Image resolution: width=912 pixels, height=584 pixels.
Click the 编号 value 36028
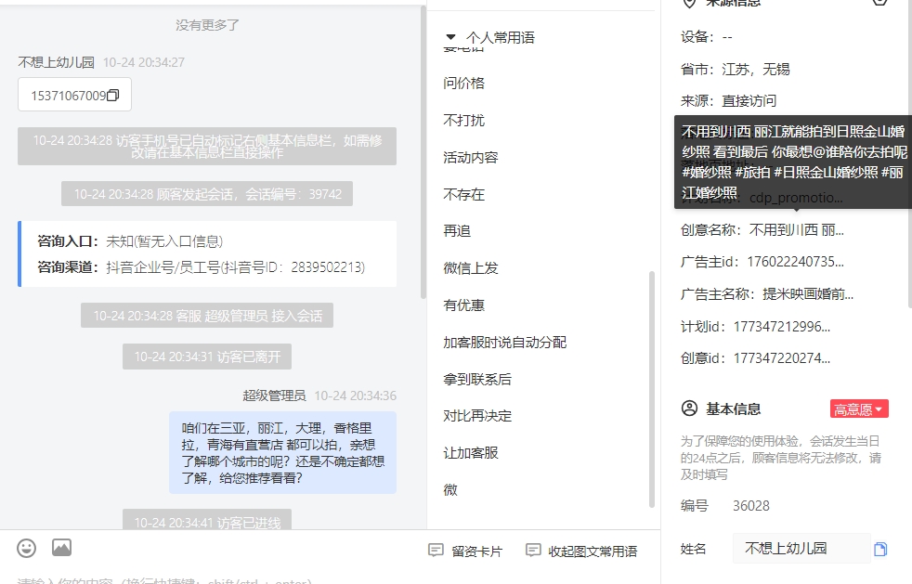751,505
